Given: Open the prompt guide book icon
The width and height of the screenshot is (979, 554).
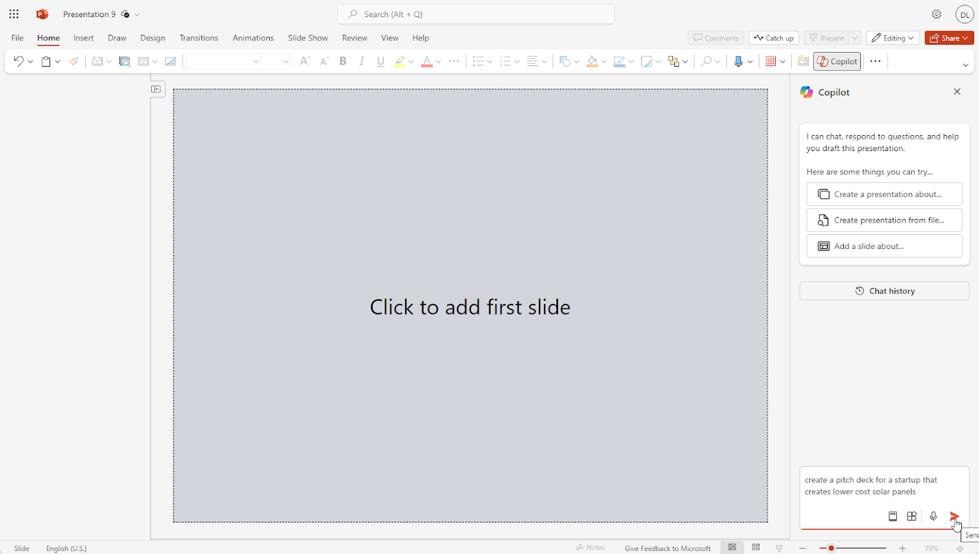Looking at the screenshot, I should [x=893, y=516].
